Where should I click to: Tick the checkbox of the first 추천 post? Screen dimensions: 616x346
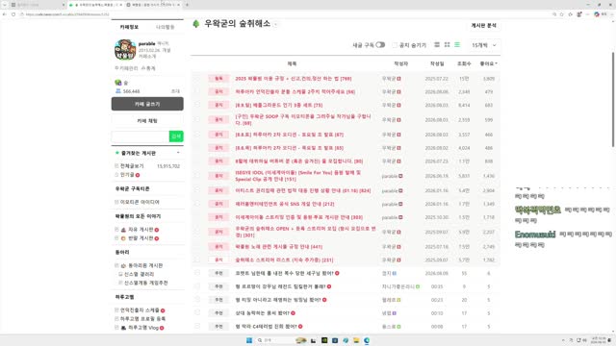pos(197,273)
